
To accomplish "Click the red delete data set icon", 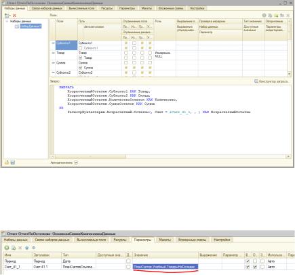I will [x=14, y=16].
